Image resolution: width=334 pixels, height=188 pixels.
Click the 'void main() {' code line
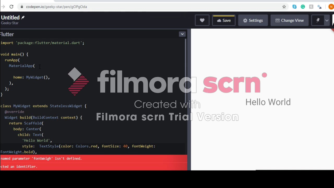click(14, 54)
